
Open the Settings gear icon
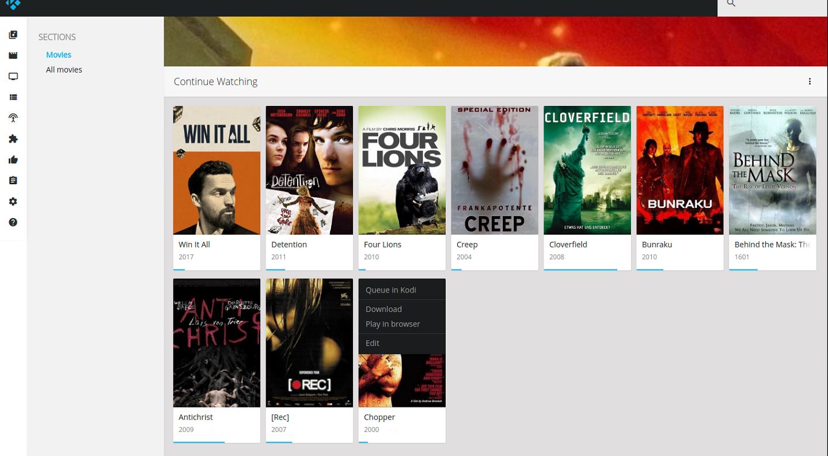point(13,202)
